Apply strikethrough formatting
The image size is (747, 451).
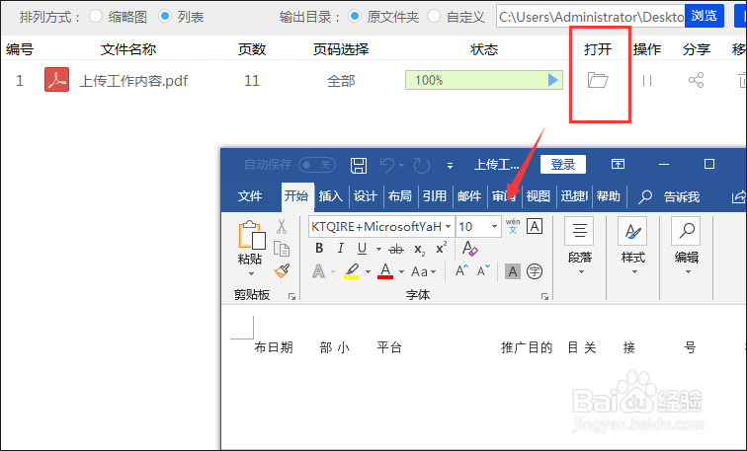(396, 249)
